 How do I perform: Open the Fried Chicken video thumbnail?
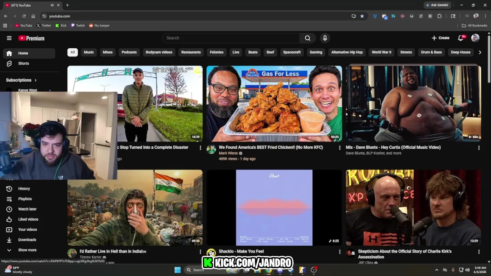[274, 104]
